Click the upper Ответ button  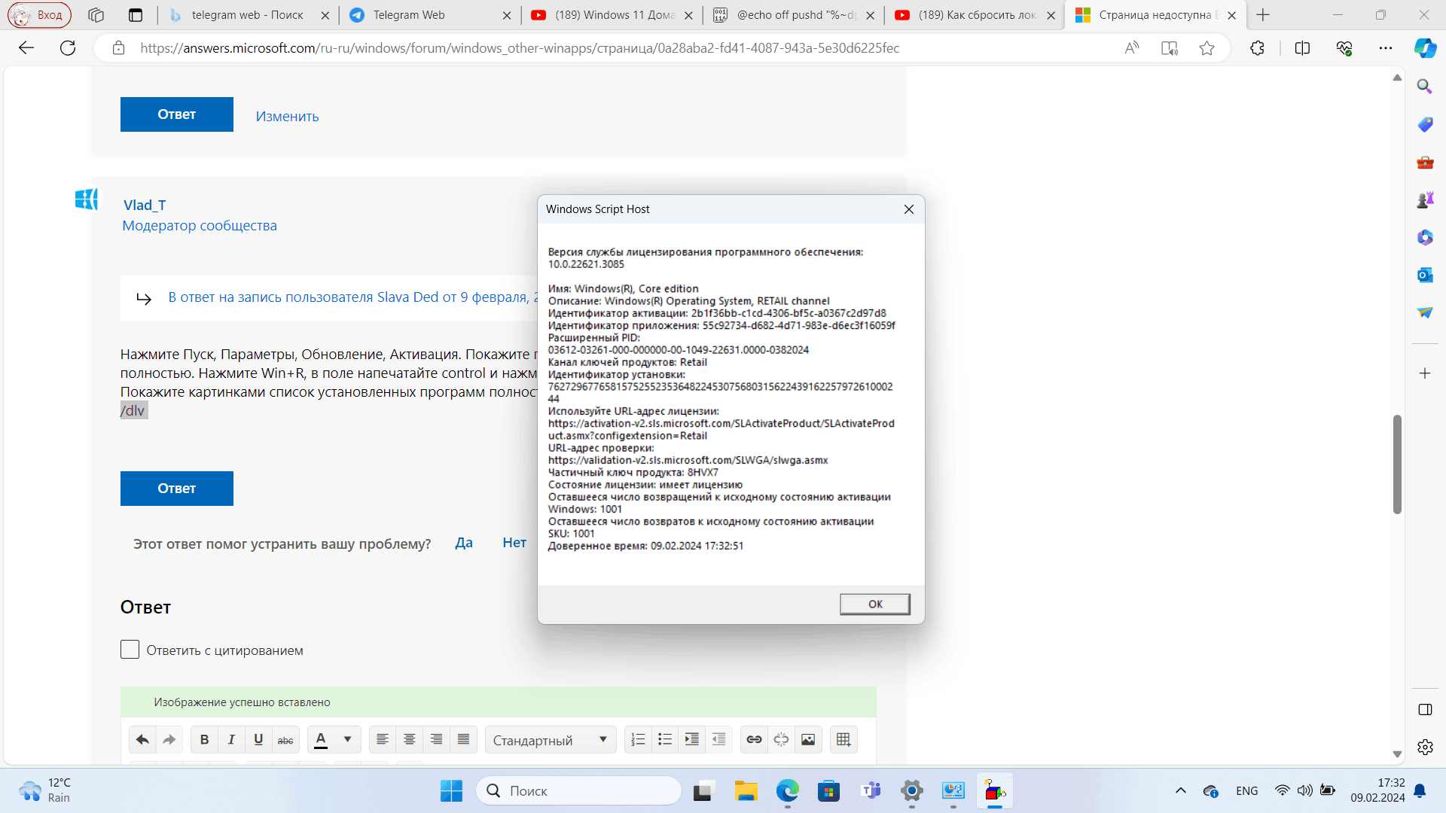click(x=177, y=114)
